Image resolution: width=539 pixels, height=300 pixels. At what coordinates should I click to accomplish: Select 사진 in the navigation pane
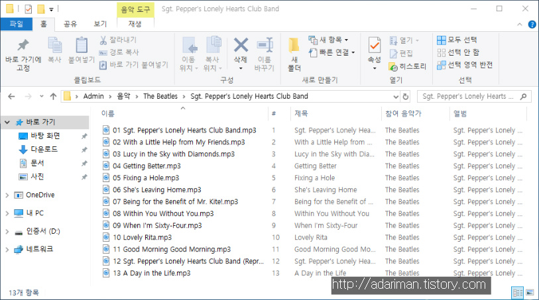pos(37,177)
